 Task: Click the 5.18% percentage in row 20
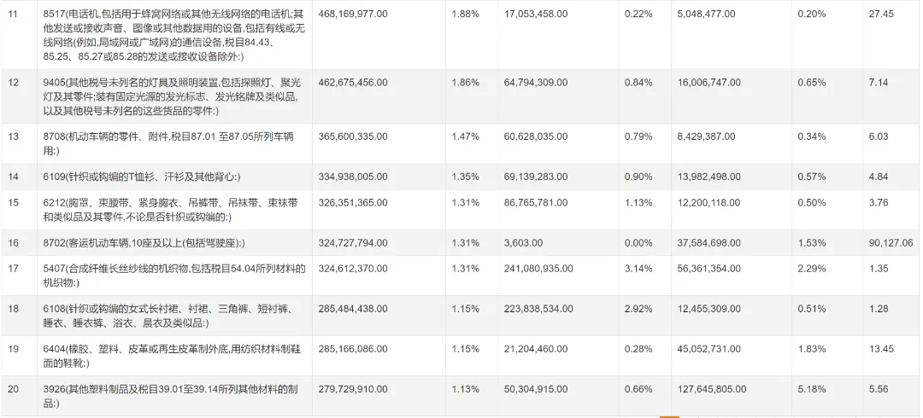coord(811,389)
